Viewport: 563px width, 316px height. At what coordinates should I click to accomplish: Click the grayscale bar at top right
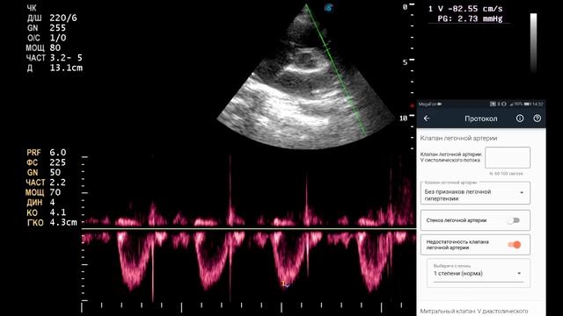pyautogui.click(x=534, y=43)
